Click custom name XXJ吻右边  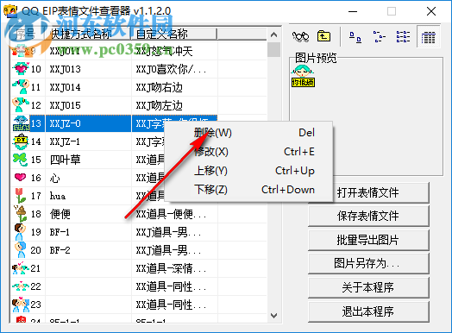[159, 87]
